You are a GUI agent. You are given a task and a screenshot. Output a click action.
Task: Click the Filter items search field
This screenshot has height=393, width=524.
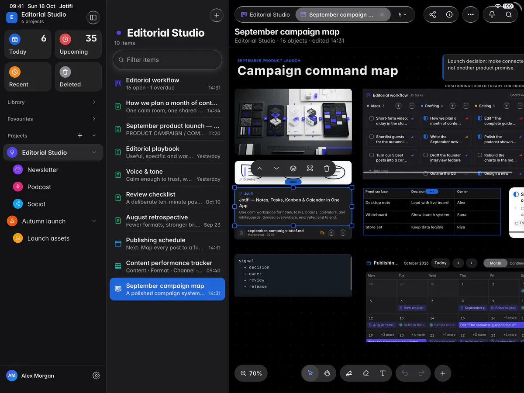167,60
